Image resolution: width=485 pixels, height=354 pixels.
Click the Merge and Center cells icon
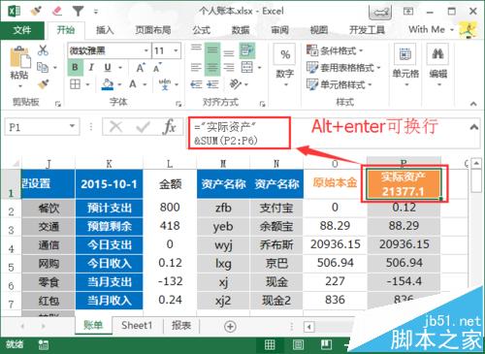[247, 68]
